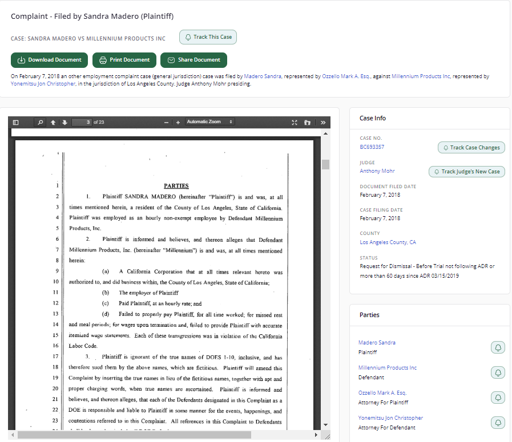Click the Complaint - Filed by Sandra Madero title

click(92, 17)
